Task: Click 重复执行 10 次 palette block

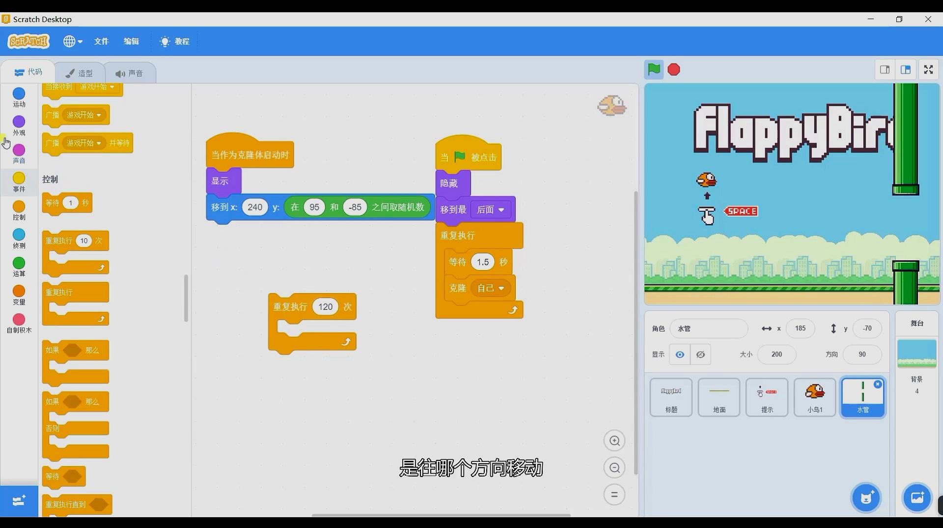Action: click(75, 241)
